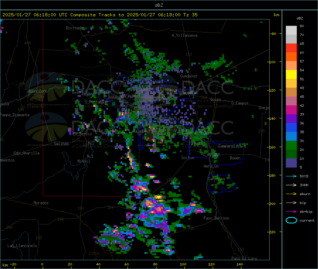The image size is (318, 269).
Task: Click the 'Punta_Agua' map label
Action: point(161,240)
